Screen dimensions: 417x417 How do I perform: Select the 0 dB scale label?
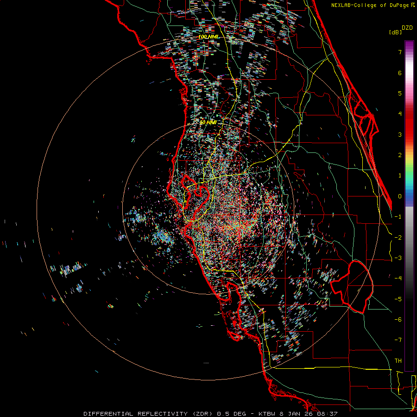click(400, 196)
